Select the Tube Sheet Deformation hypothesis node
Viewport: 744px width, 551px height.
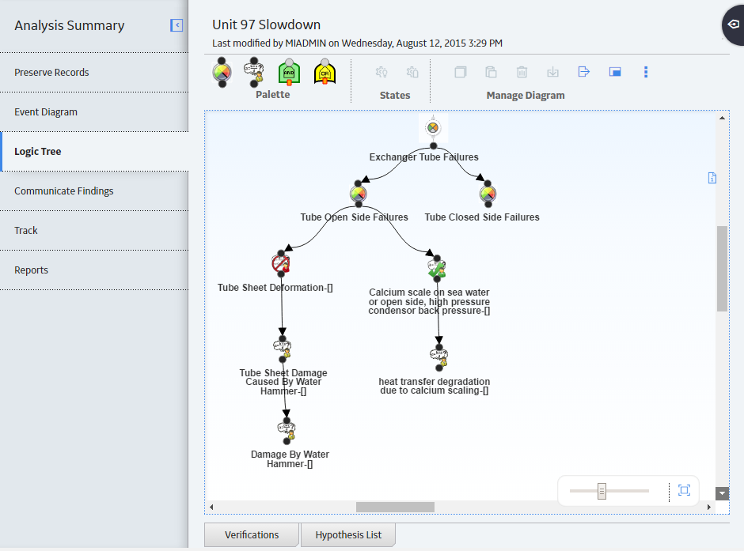281,263
